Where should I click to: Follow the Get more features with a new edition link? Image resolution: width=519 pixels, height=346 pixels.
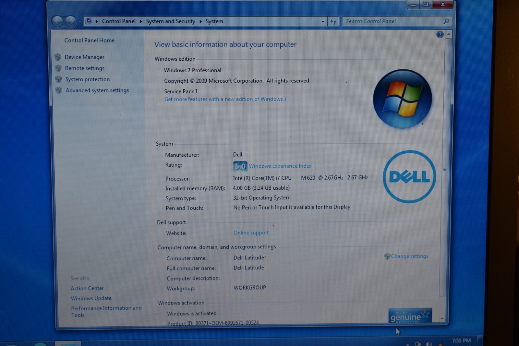(225, 99)
